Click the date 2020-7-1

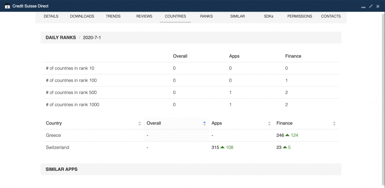click(92, 38)
